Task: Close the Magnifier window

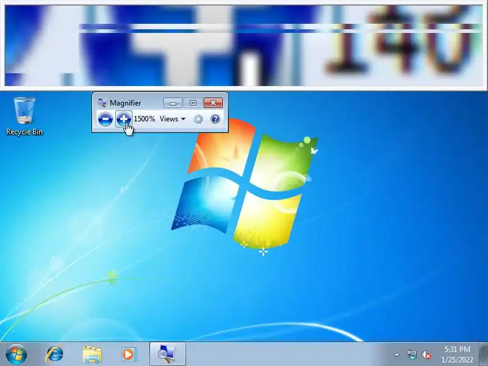Action: (x=213, y=103)
